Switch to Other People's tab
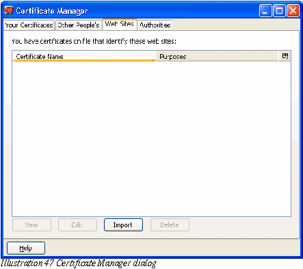303x269 pixels. click(x=79, y=25)
